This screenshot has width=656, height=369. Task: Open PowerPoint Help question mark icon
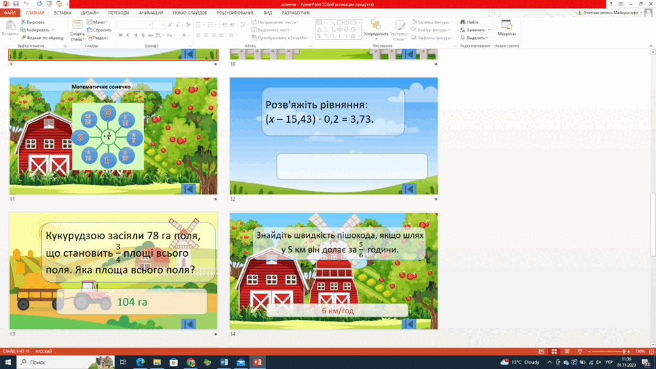[611, 3]
